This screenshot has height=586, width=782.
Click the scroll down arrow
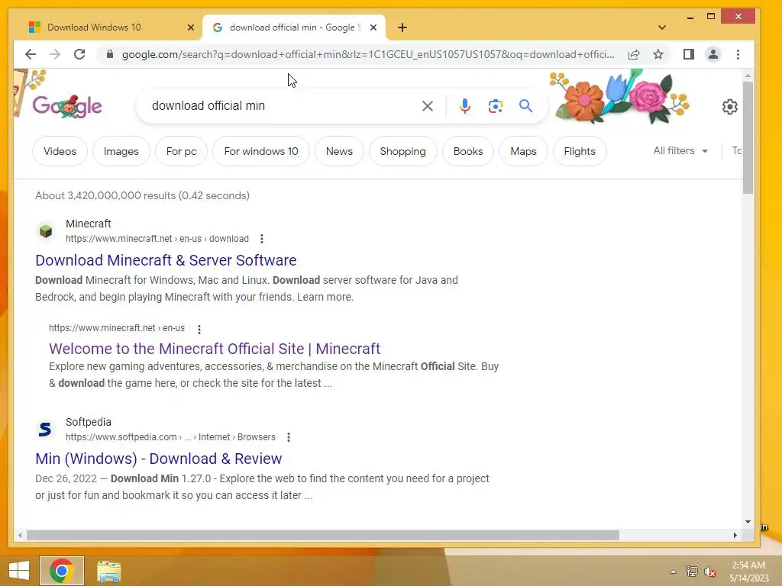pyautogui.click(x=748, y=522)
